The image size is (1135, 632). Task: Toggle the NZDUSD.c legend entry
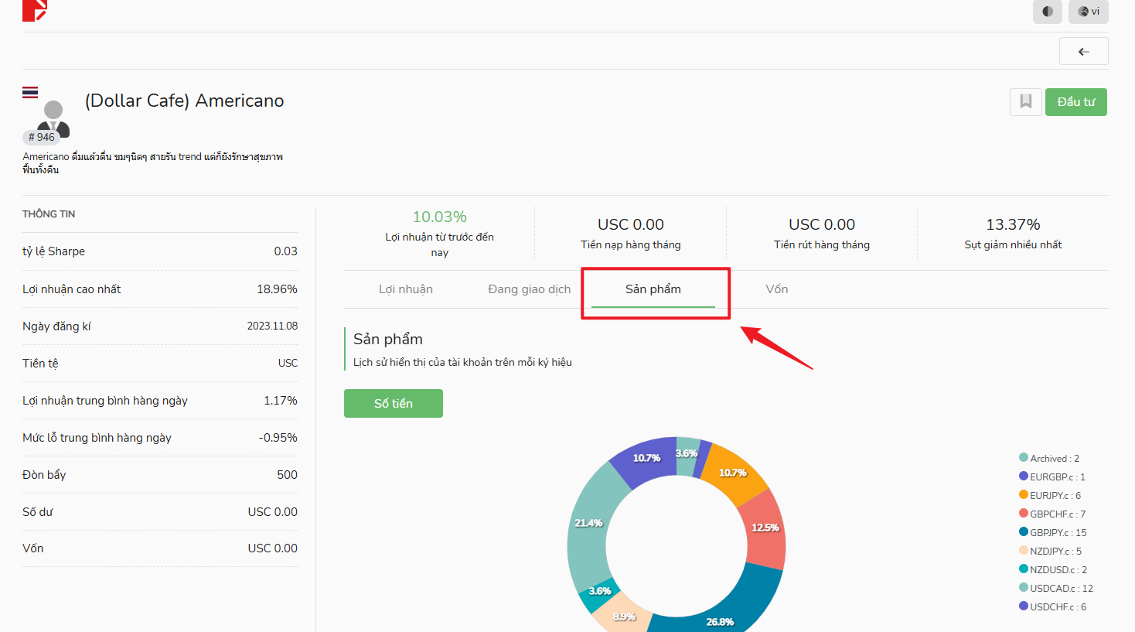tap(1053, 569)
